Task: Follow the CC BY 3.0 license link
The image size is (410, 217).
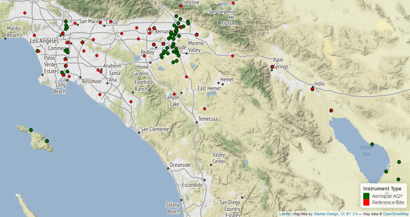Action: 349,214
